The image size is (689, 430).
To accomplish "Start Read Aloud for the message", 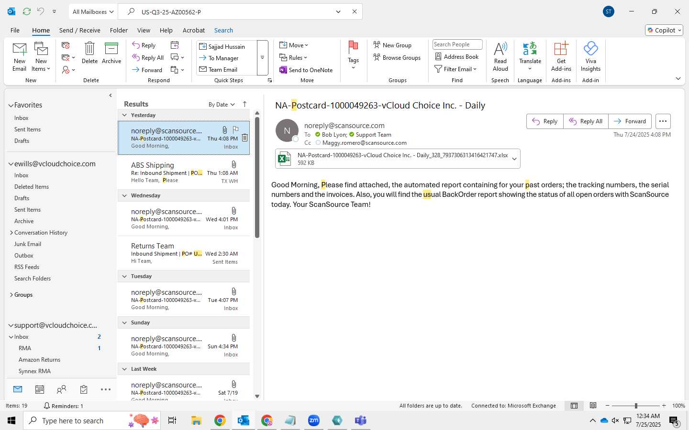I will click(x=500, y=56).
